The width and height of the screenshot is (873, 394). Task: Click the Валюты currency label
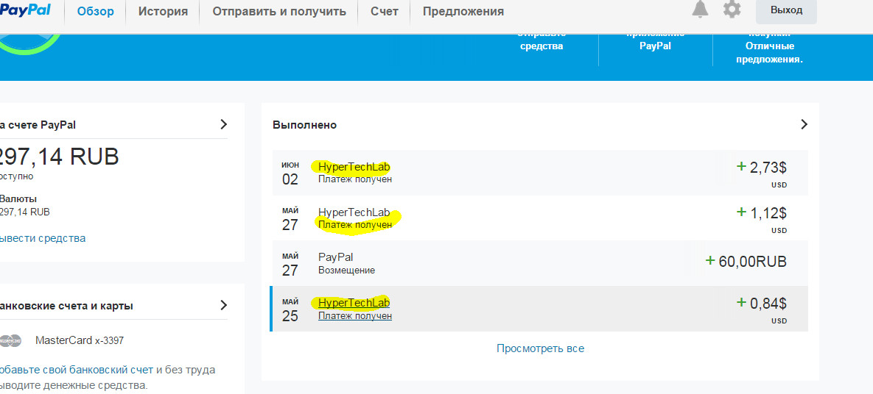18,199
